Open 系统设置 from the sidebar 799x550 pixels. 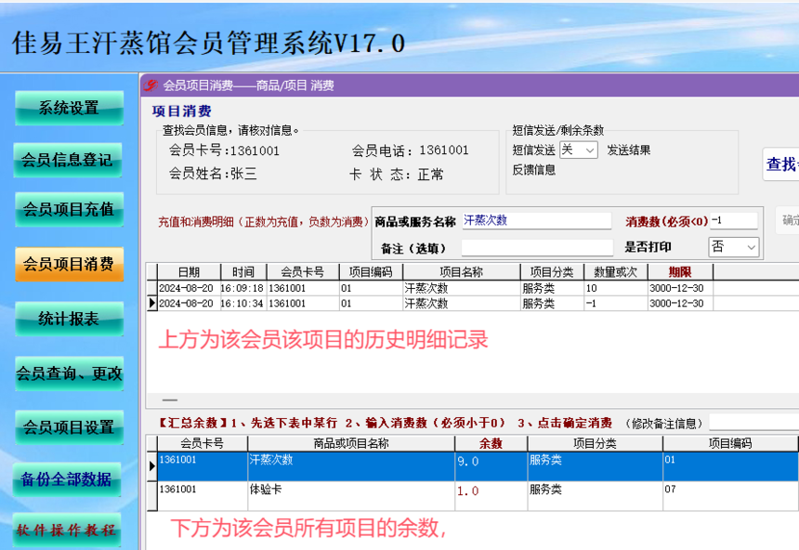(x=70, y=108)
